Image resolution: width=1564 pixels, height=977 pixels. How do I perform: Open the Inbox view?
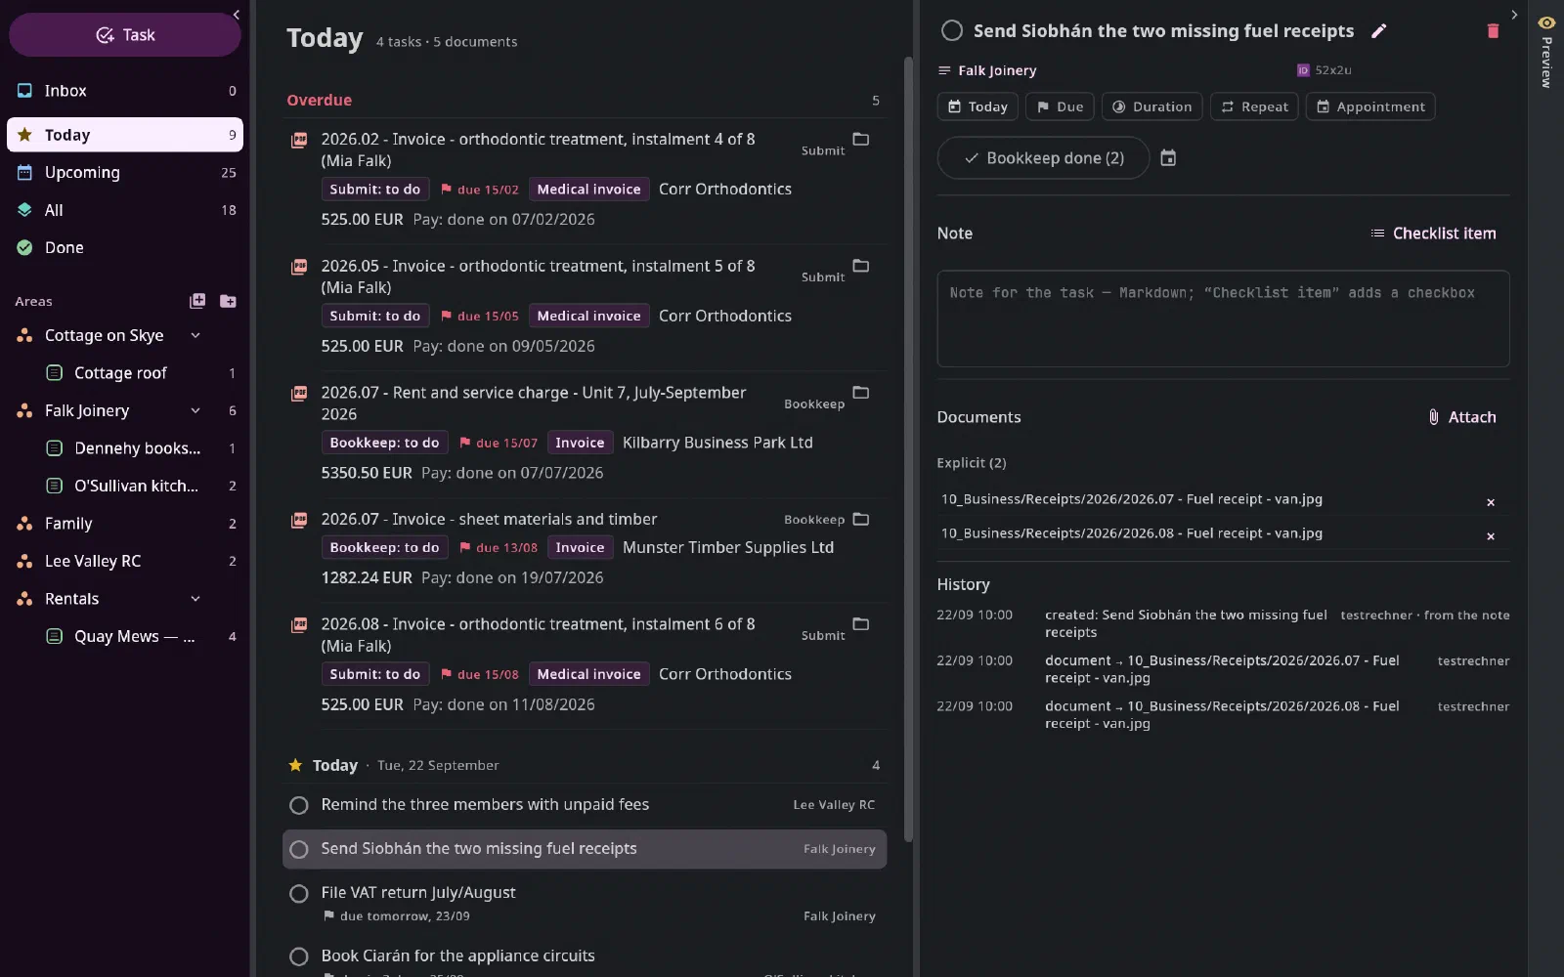[125, 91]
